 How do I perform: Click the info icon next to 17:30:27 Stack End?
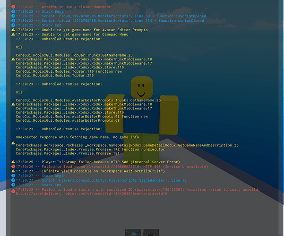[13, 185]
